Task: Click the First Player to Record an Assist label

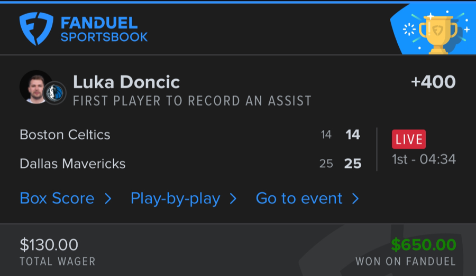Action: (192, 101)
